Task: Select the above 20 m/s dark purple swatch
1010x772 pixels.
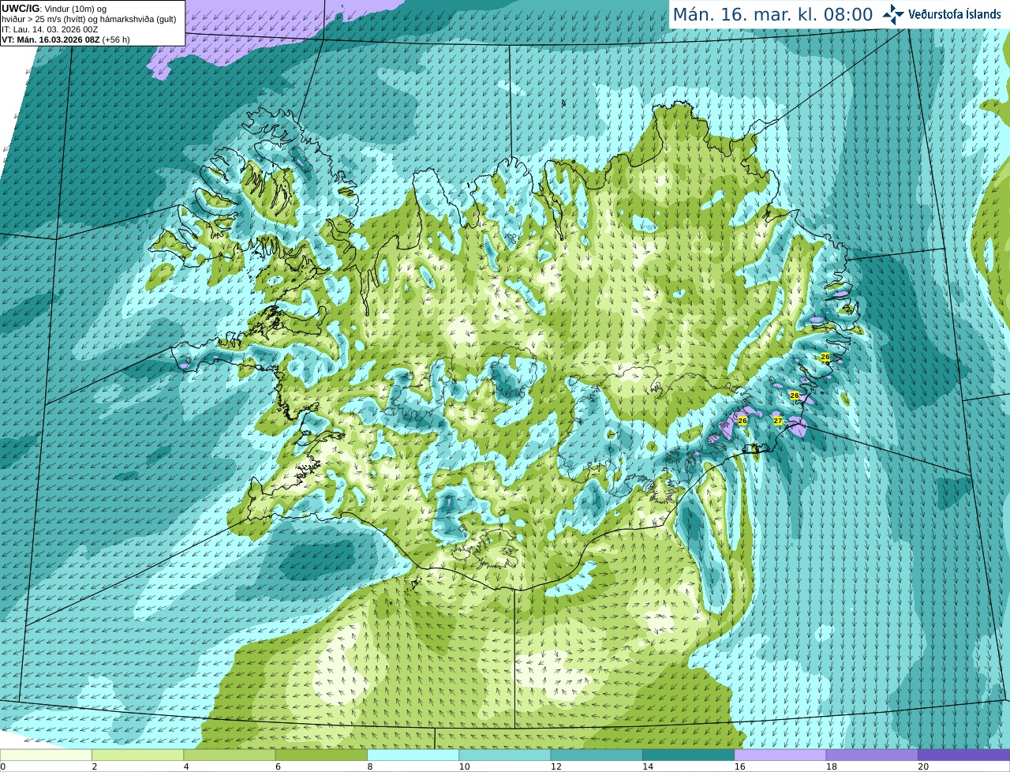Action: (x=964, y=755)
